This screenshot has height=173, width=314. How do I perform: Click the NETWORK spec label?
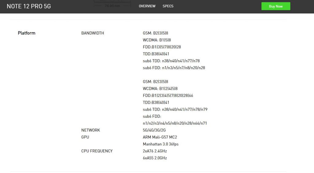pyautogui.click(x=90, y=130)
